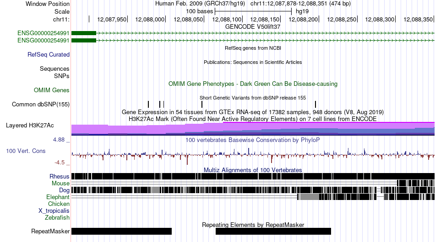
Task: Click the Elephant alignment label
Action: click(58, 197)
